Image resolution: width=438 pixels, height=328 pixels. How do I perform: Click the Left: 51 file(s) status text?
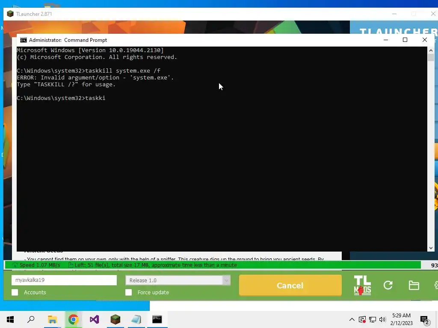(x=156, y=265)
